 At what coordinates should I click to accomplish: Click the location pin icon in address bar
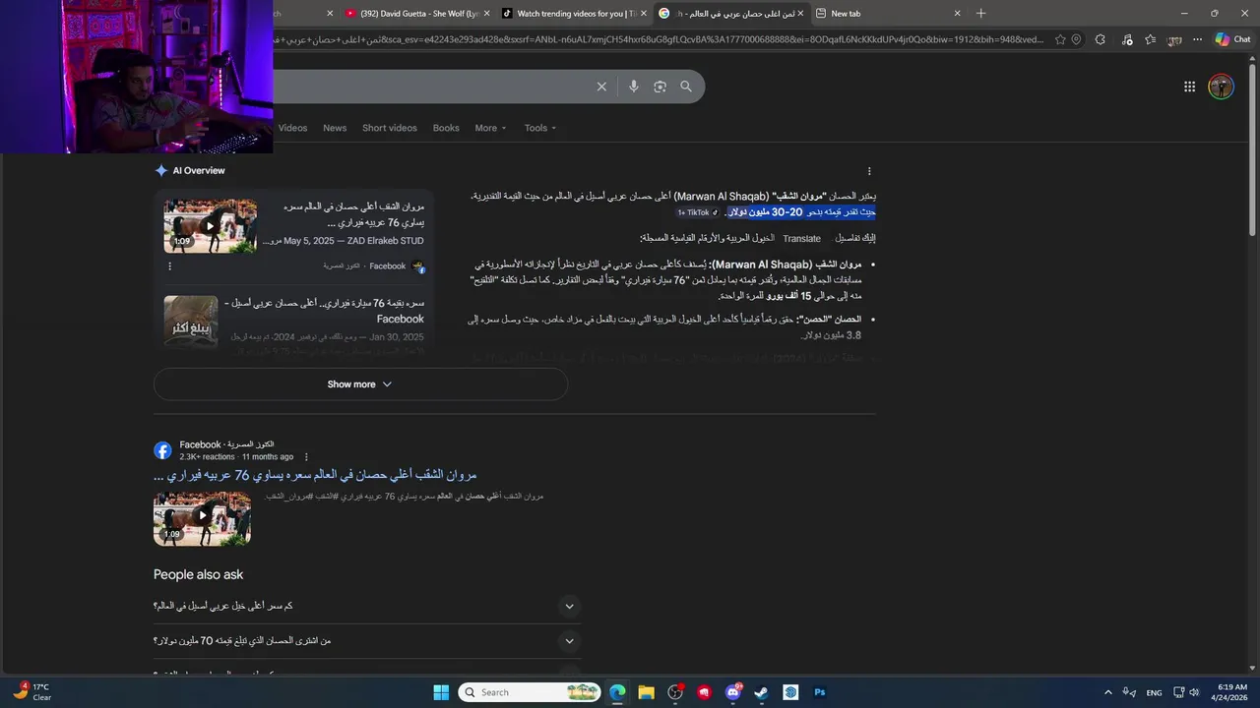pyautogui.click(x=1076, y=39)
